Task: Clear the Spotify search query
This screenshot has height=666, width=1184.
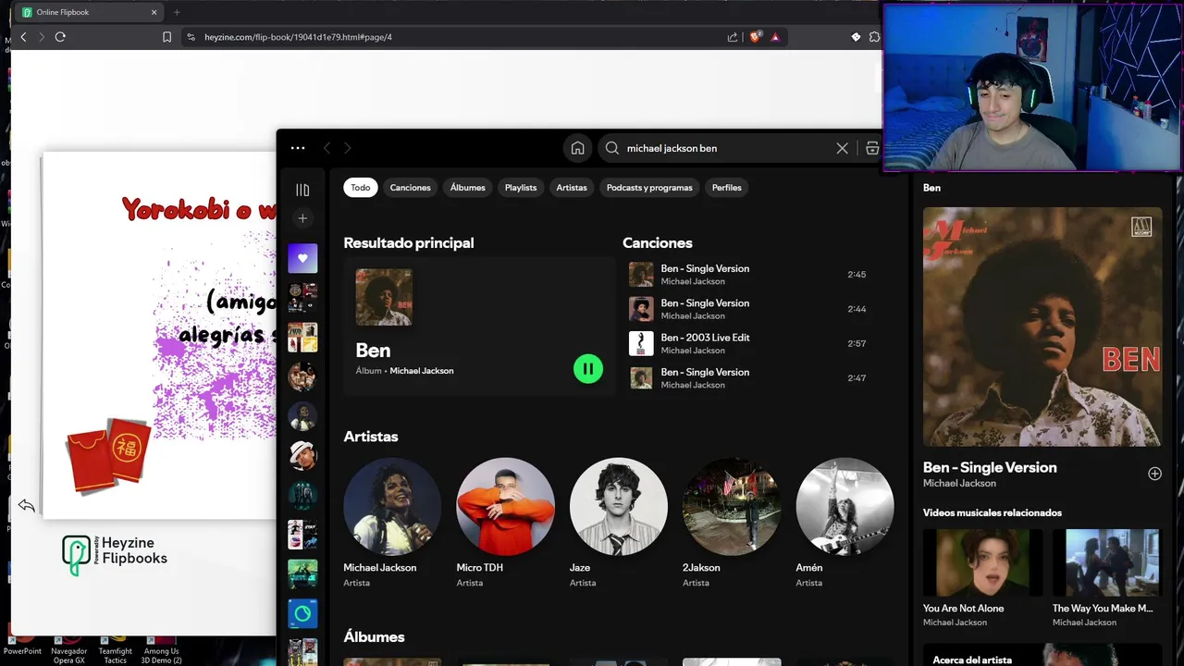Action: (842, 148)
